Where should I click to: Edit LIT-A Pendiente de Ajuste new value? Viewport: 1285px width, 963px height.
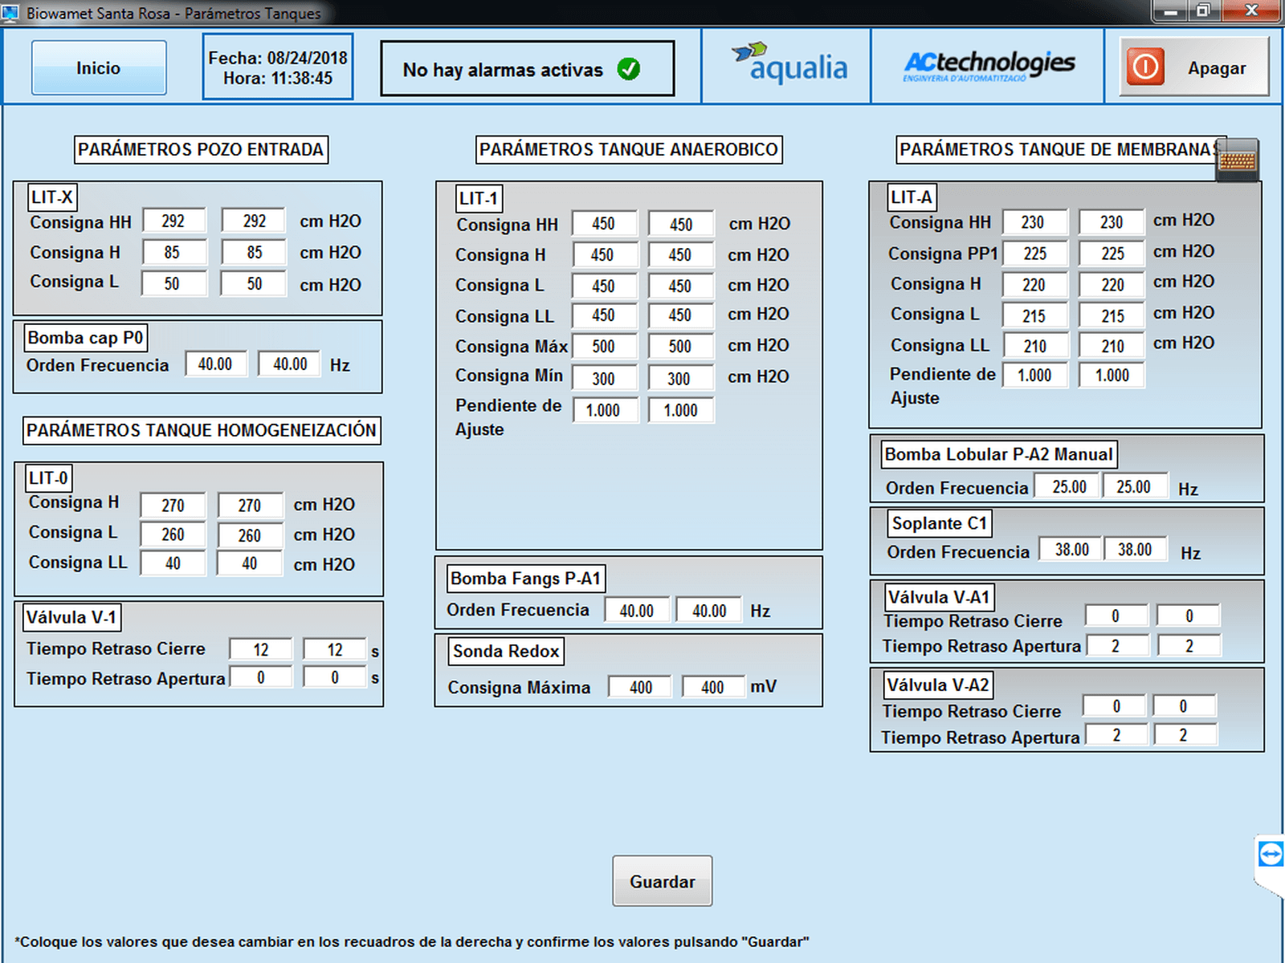pyautogui.click(x=1112, y=375)
